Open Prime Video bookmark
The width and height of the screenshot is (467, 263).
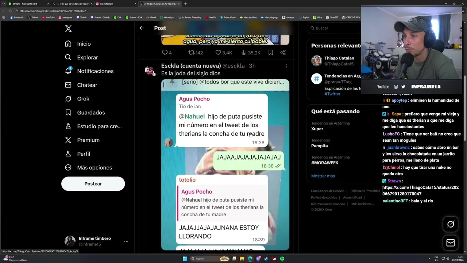pos(228,18)
